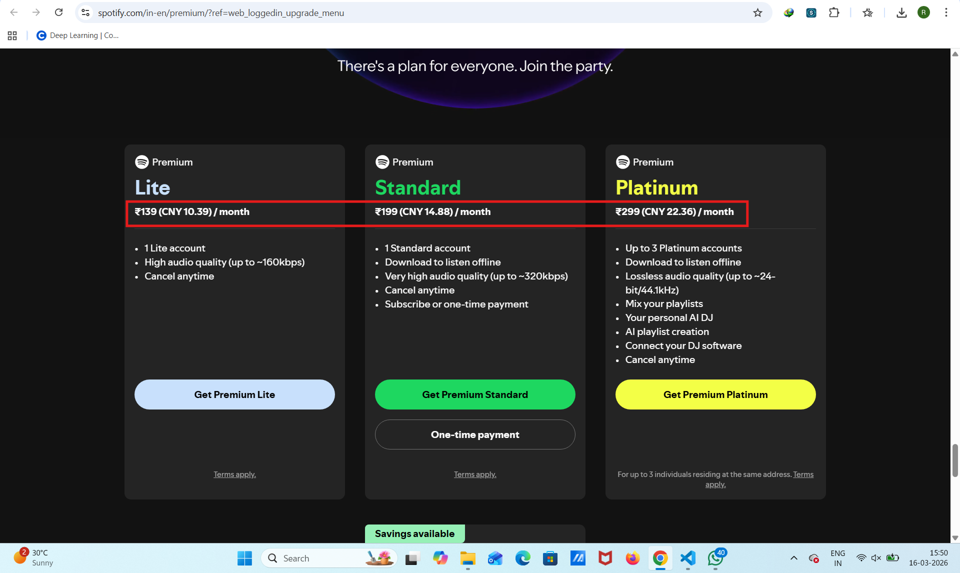This screenshot has width=960, height=573.
Task: Click the page scrollbar down arrow
Action: click(955, 538)
